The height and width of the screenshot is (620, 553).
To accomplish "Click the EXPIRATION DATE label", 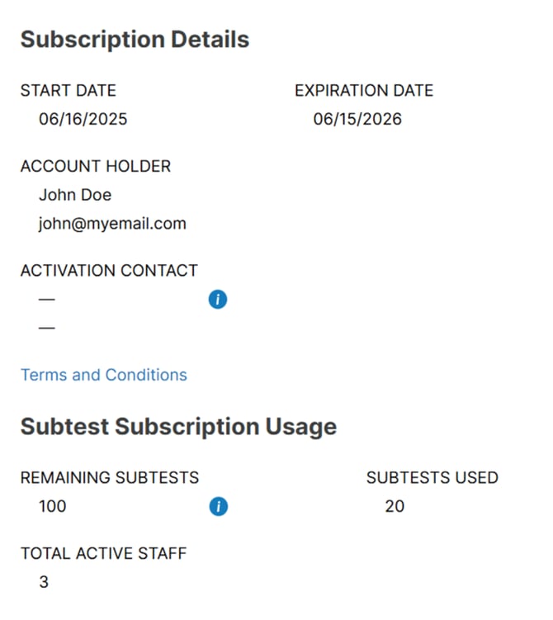I will pos(364,91).
